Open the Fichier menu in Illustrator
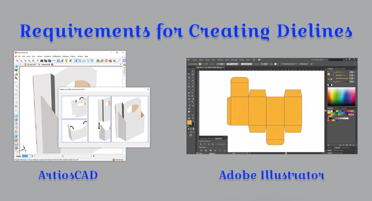Image resolution: width=372 pixels, height=201 pixels. point(195,60)
